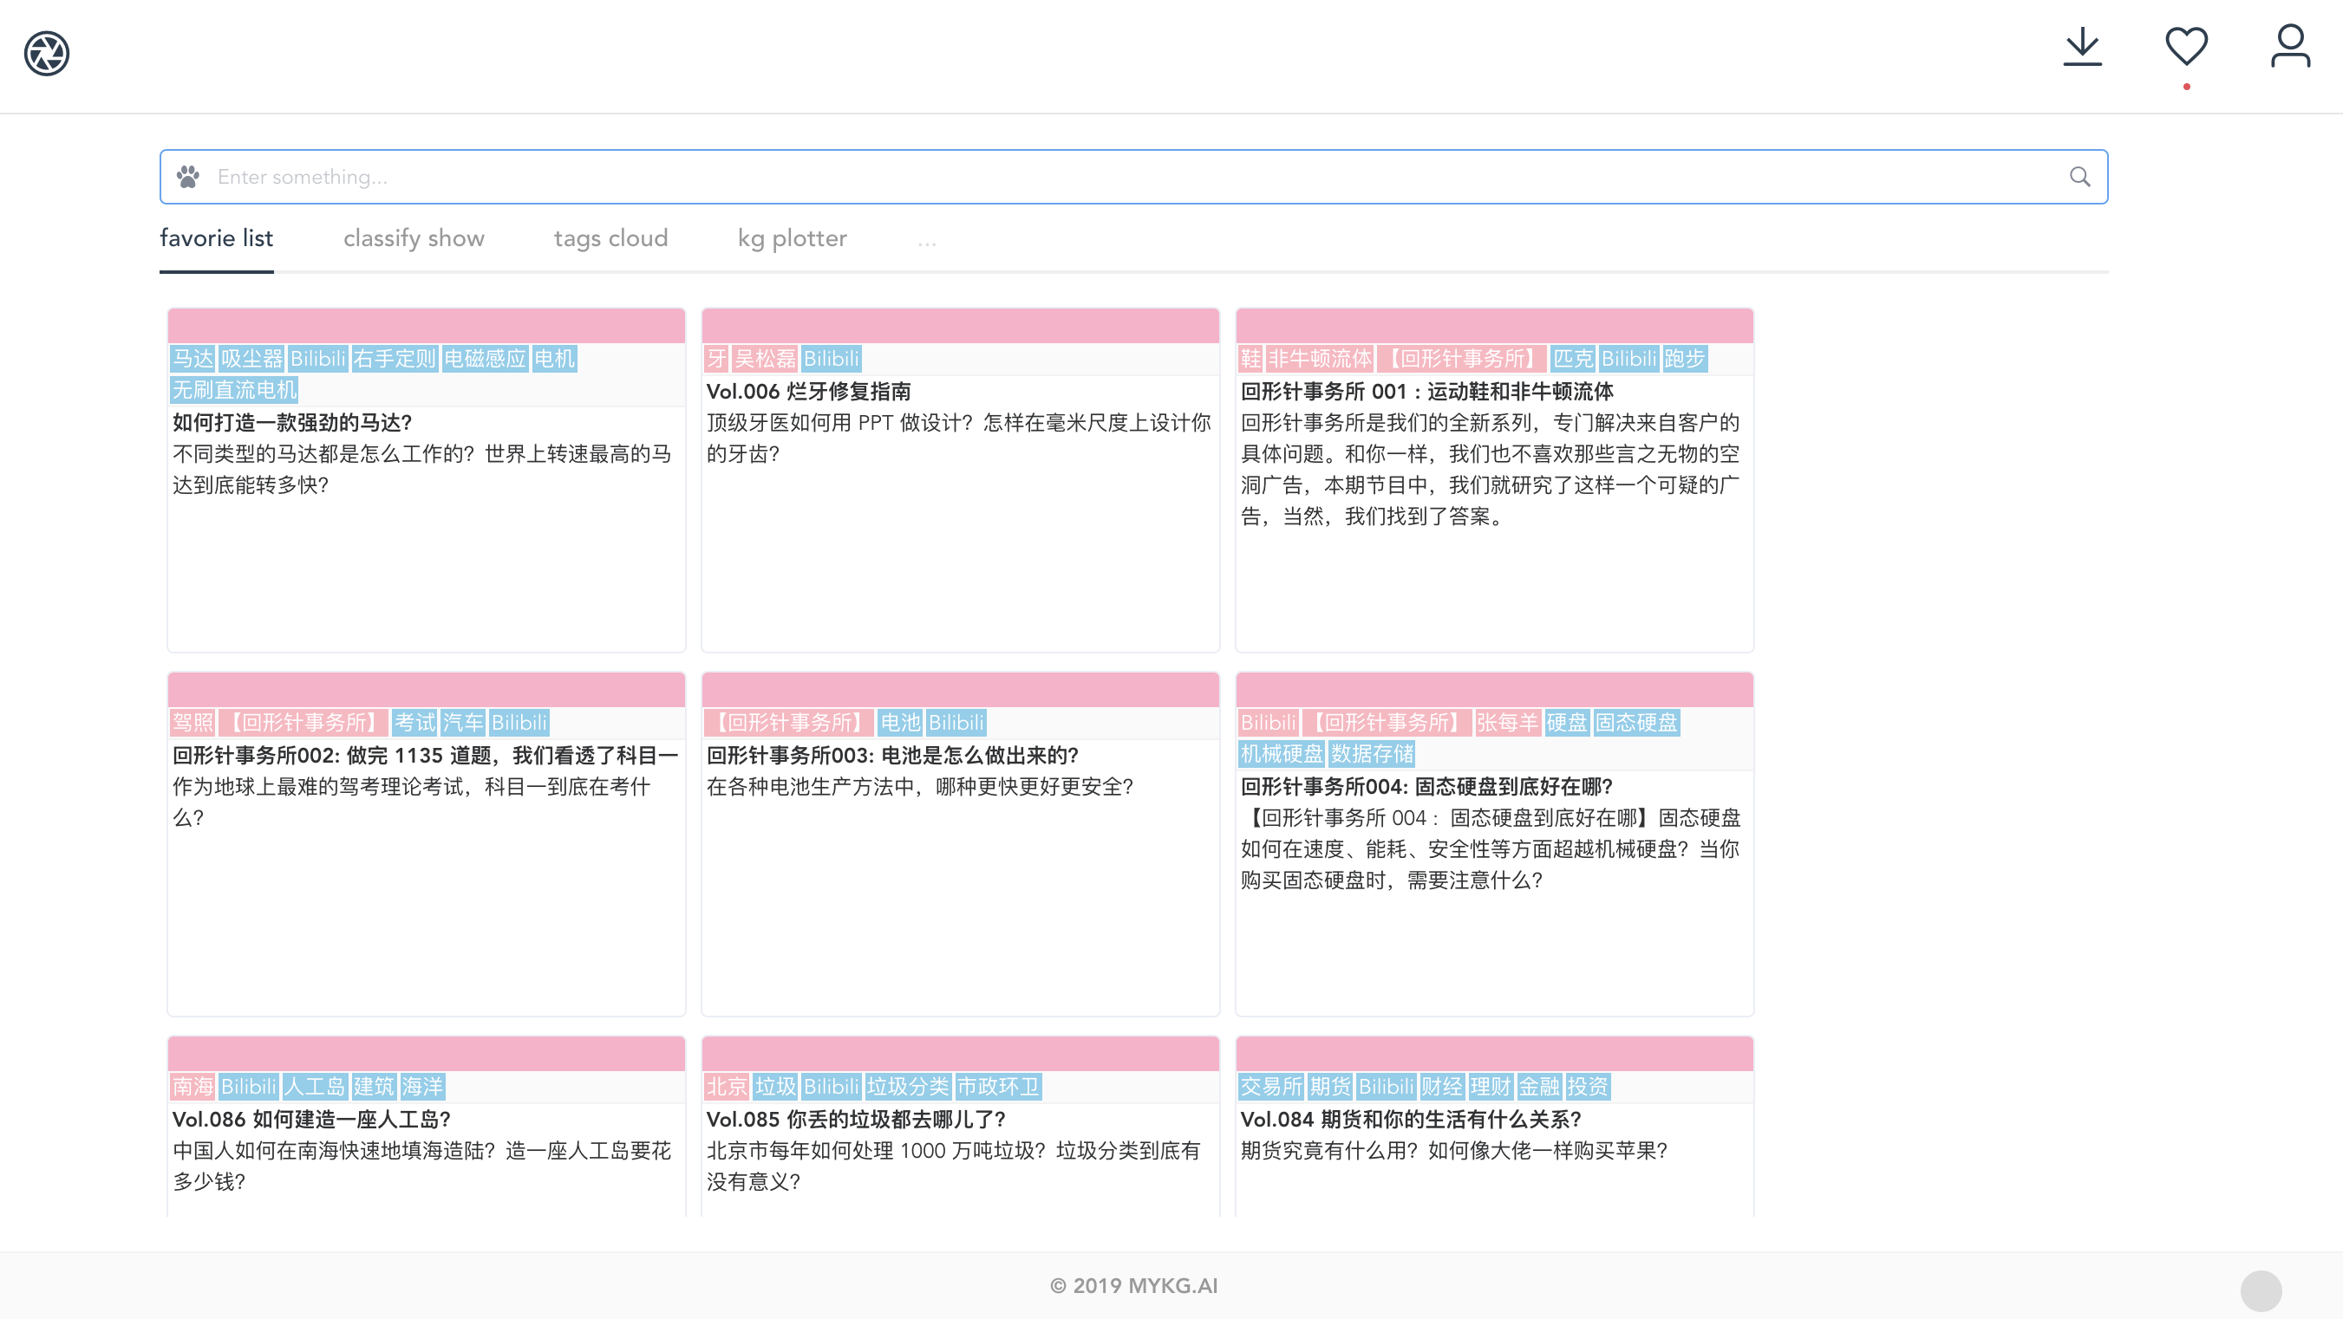The height and width of the screenshot is (1319, 2343).
Task: Click the gray circle in footer corner
Action: [2261, 1290]
